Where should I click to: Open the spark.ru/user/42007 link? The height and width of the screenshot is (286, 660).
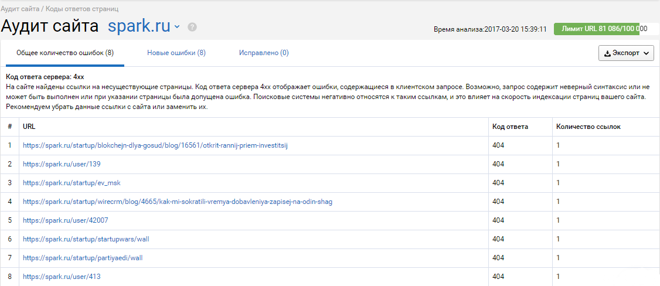pyautogui.click(x=65, y=220)
